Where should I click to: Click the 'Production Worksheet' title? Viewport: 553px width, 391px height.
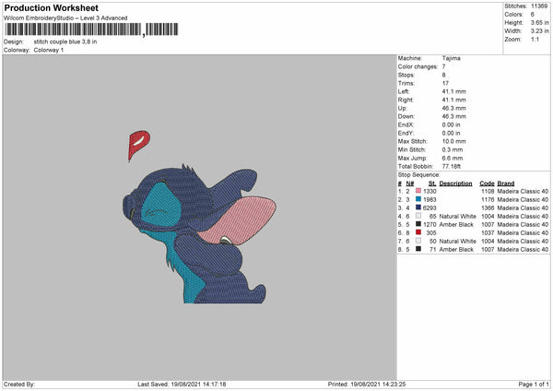(x=52, y=7)
